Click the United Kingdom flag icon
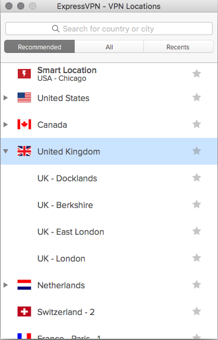The width and height of the screenshot is (218, 340). tap(24, 151)
